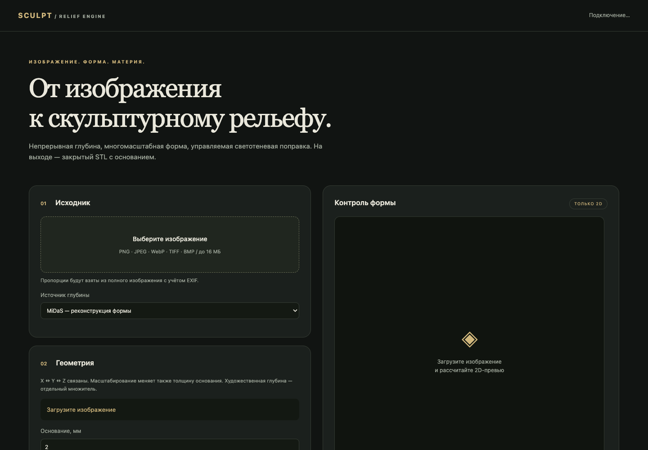The width and height of the screenshot is (648, 450).
Task: Click the 'Подключение…' status text
Action: click(x=609, y=15)
